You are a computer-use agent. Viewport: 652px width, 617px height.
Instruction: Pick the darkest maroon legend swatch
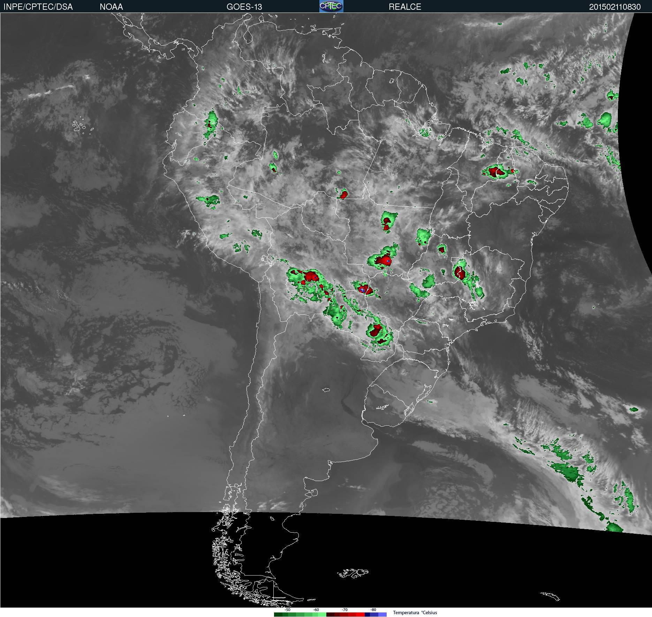(x=331, y=615)
